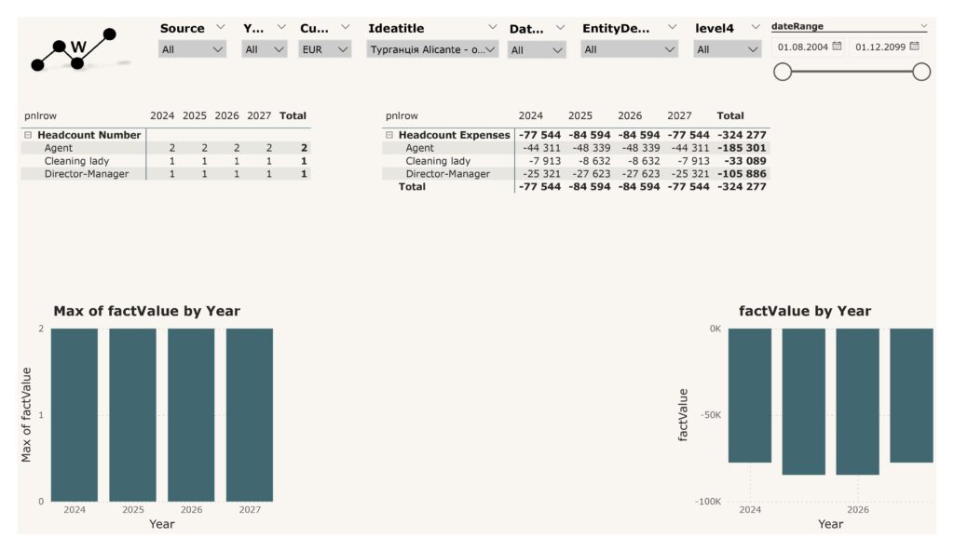Open the Source dropdown showing All

pos(192,49)
